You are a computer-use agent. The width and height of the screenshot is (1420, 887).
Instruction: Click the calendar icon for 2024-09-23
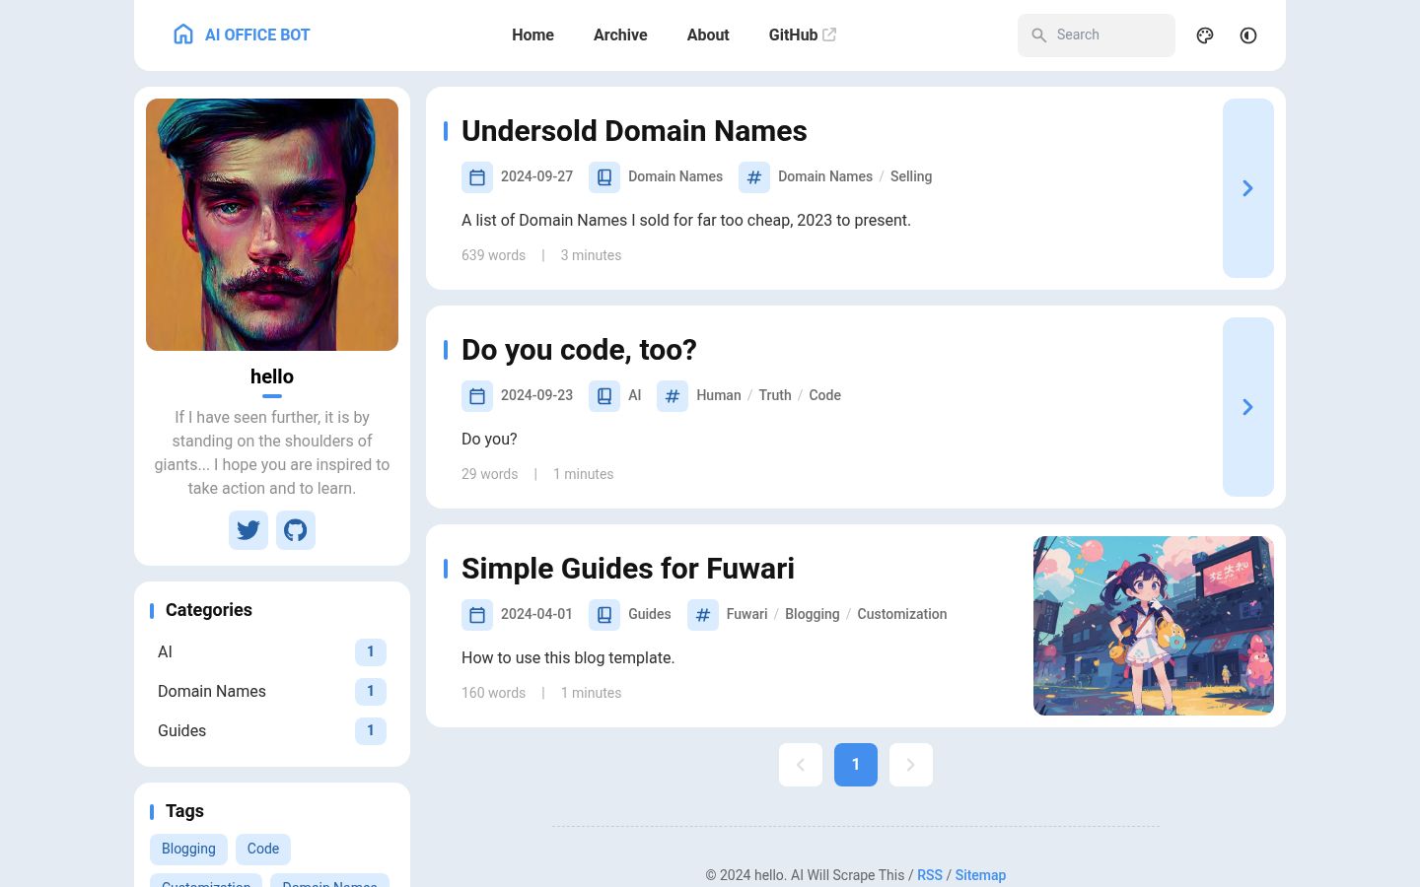[x=477, y=396]
